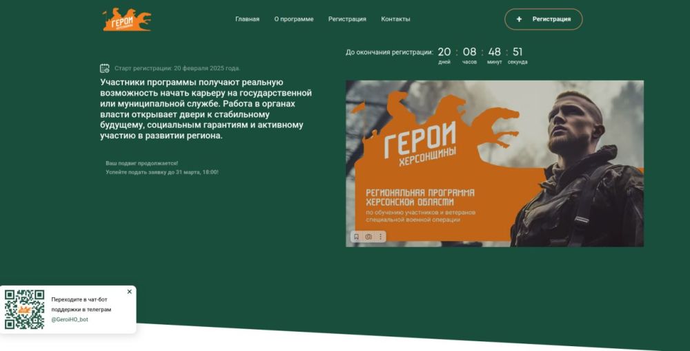The height and width of the screenshot is (351, 690).
Task: Click the Герои Херсонщины logo in header
Action: point(127,19)
